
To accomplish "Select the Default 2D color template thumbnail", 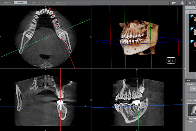I will pyautogui.click(x=192, y=110).
